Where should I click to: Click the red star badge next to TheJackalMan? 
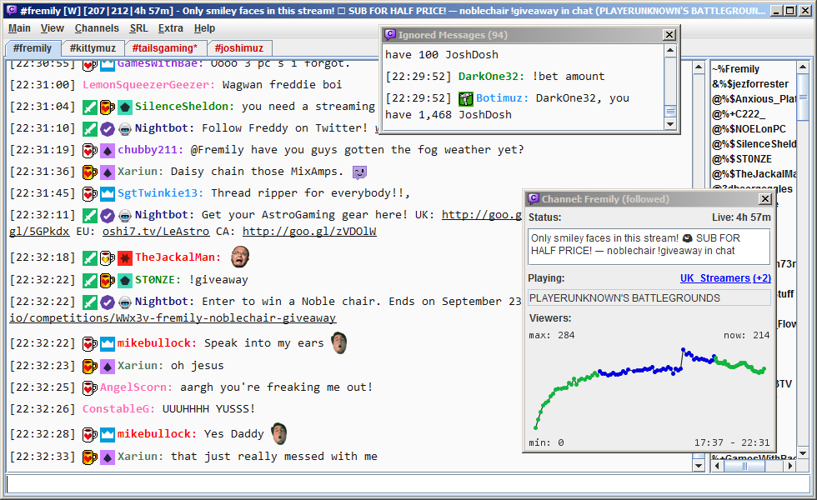(124, 257)
